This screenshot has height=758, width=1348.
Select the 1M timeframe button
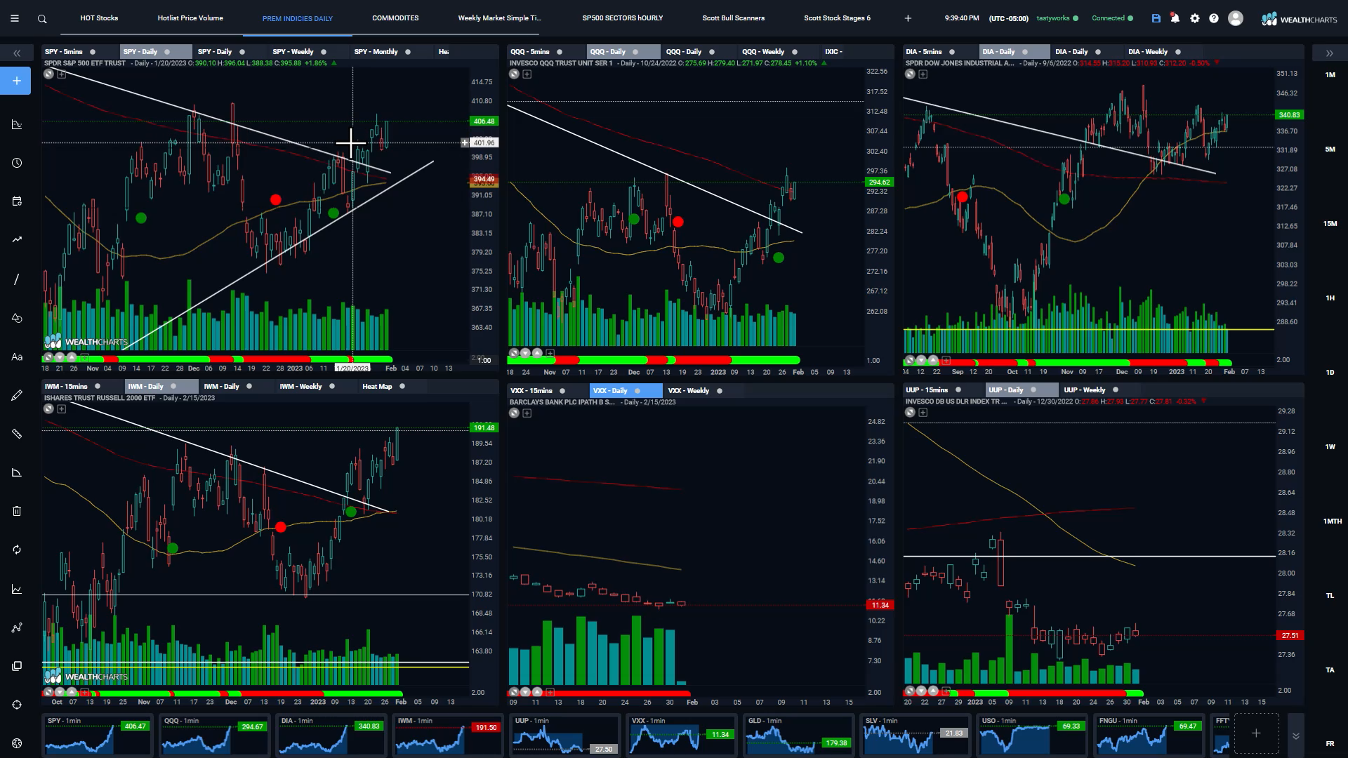[x=1330, y=75]
